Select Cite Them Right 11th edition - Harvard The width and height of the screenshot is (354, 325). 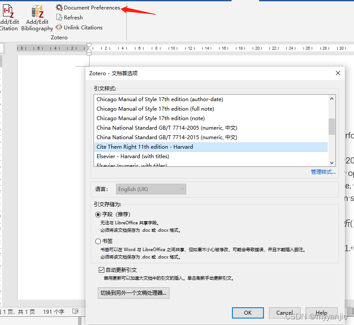[x=211, y=147]
